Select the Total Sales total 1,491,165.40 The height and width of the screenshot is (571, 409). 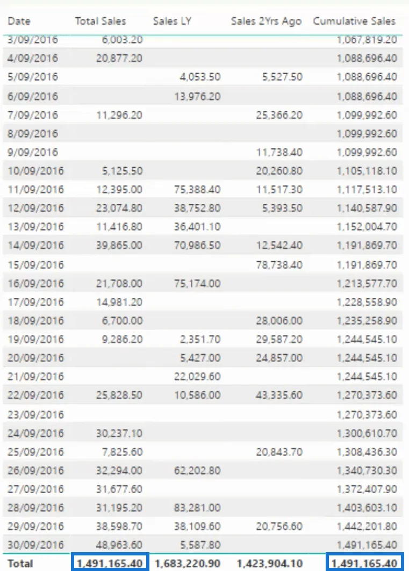pos(110,563)
